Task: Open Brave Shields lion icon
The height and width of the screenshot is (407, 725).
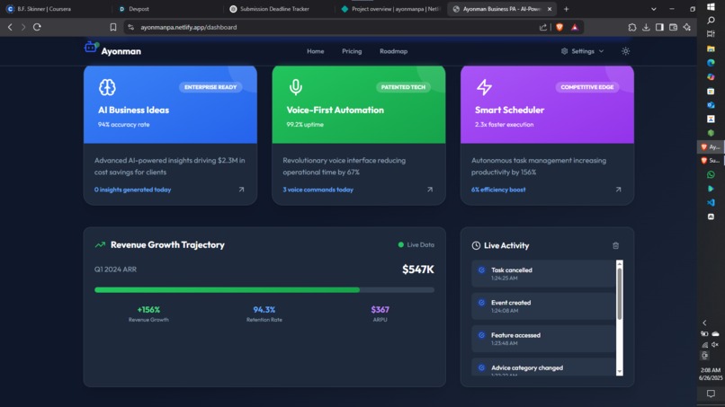Action: (559, 27)
